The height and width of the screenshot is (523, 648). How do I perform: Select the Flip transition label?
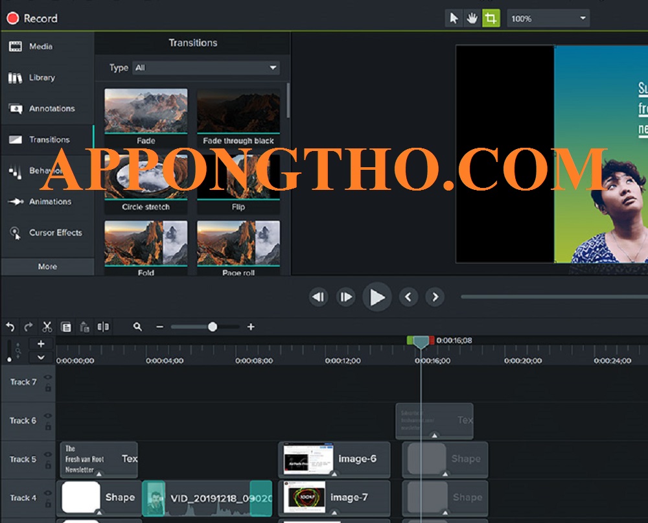(x=238, y=207)
